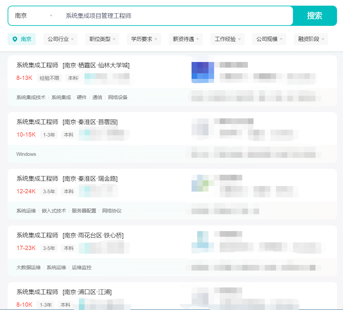
Task: Open the 学历要求 filter dropdown
Action: tap(144, 39)
